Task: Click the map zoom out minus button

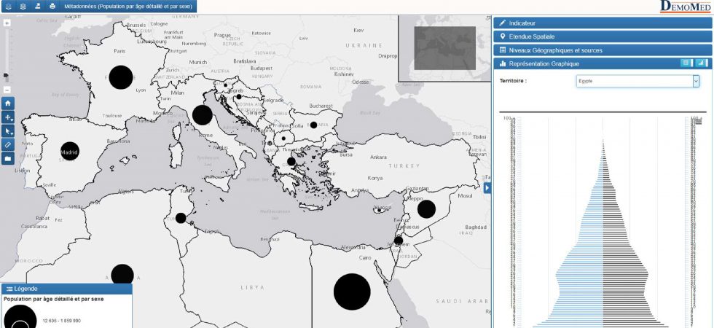Action: [x=7, y=90]
